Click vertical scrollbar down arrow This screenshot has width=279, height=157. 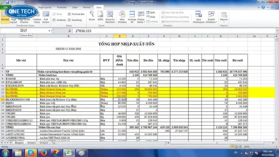click(276, 139)
